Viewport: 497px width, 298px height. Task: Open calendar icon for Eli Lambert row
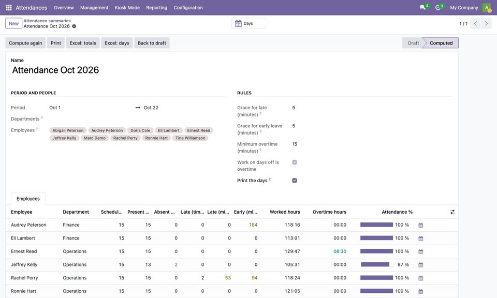point(420,239)
